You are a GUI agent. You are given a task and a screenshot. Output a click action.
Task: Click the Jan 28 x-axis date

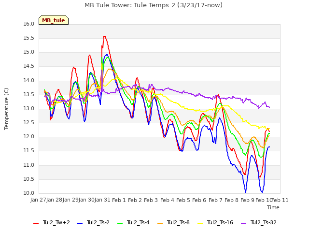point(55,200)
